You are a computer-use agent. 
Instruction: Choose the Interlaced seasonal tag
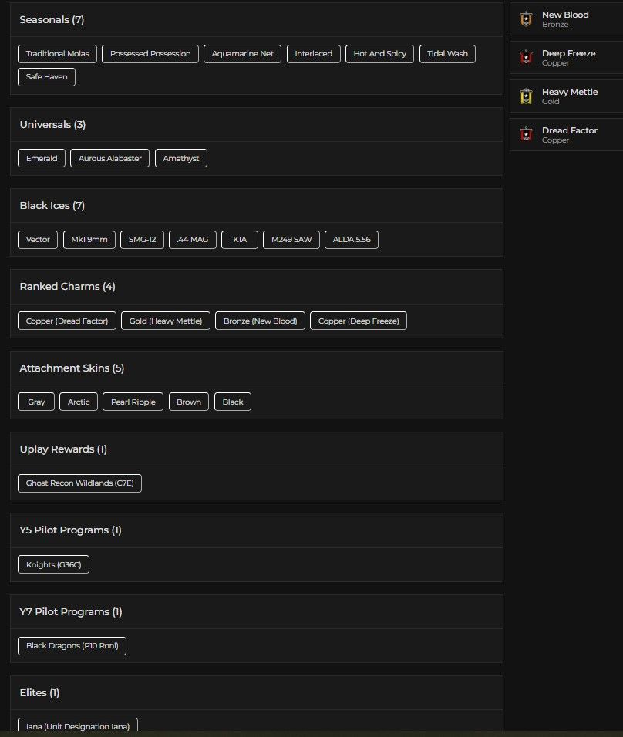click(x=314, y=54)
